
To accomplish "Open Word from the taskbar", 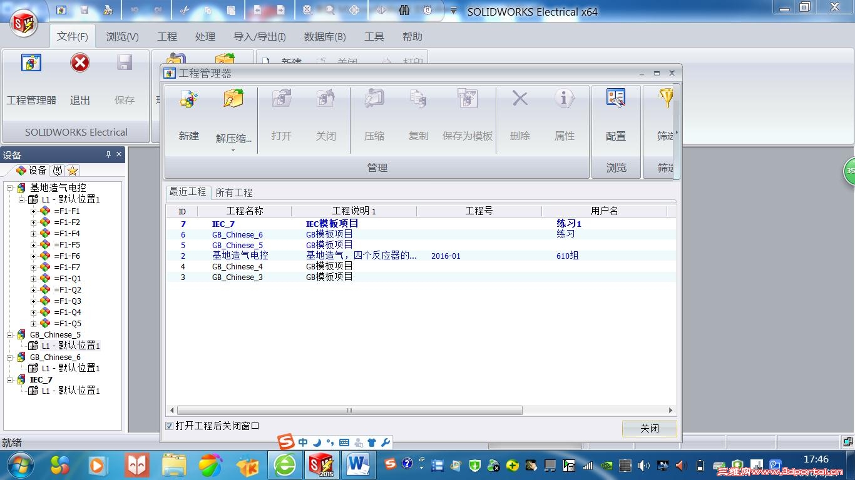I will tap(358, 465).
